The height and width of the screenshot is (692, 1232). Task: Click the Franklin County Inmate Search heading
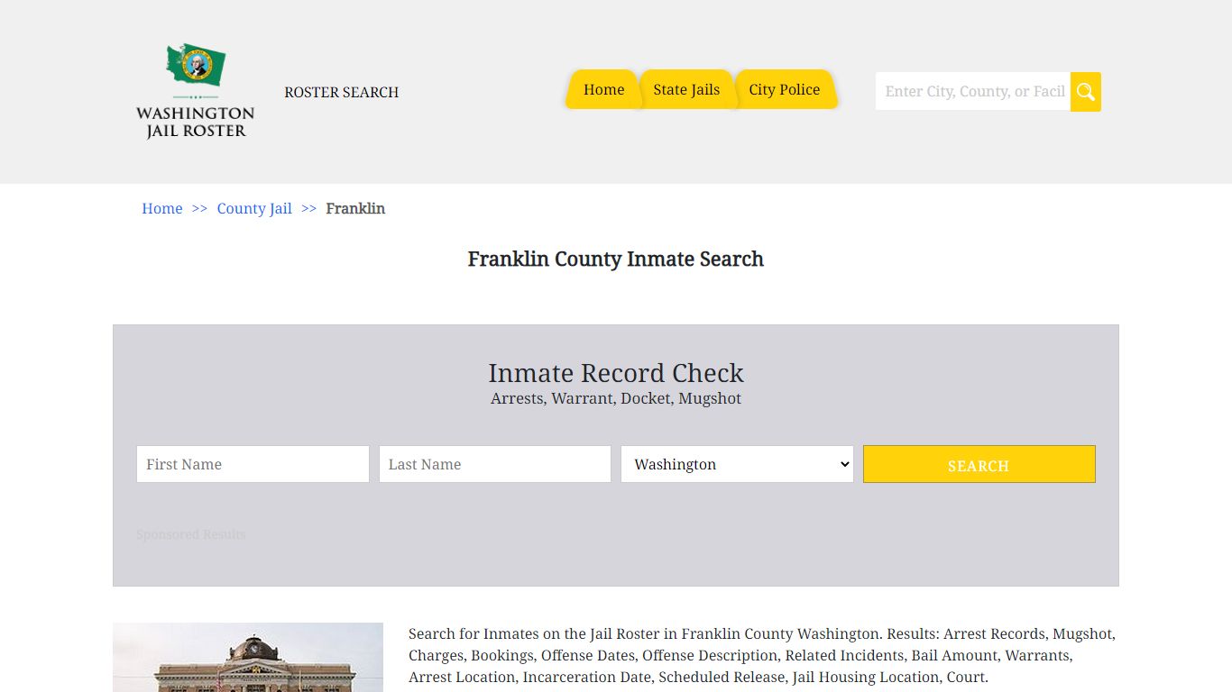pyautogui.click(x=616, y=259)
